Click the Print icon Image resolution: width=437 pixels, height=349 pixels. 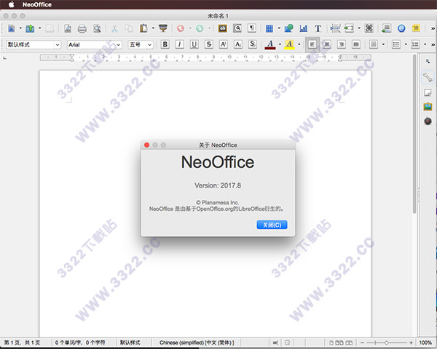[x=82, y=28]
